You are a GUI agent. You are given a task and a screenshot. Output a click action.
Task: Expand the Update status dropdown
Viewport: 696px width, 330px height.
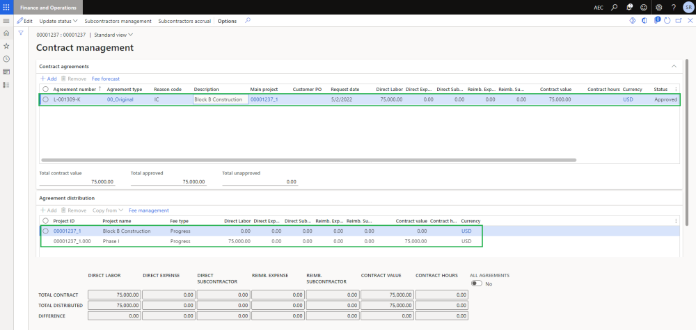point(58,21)
